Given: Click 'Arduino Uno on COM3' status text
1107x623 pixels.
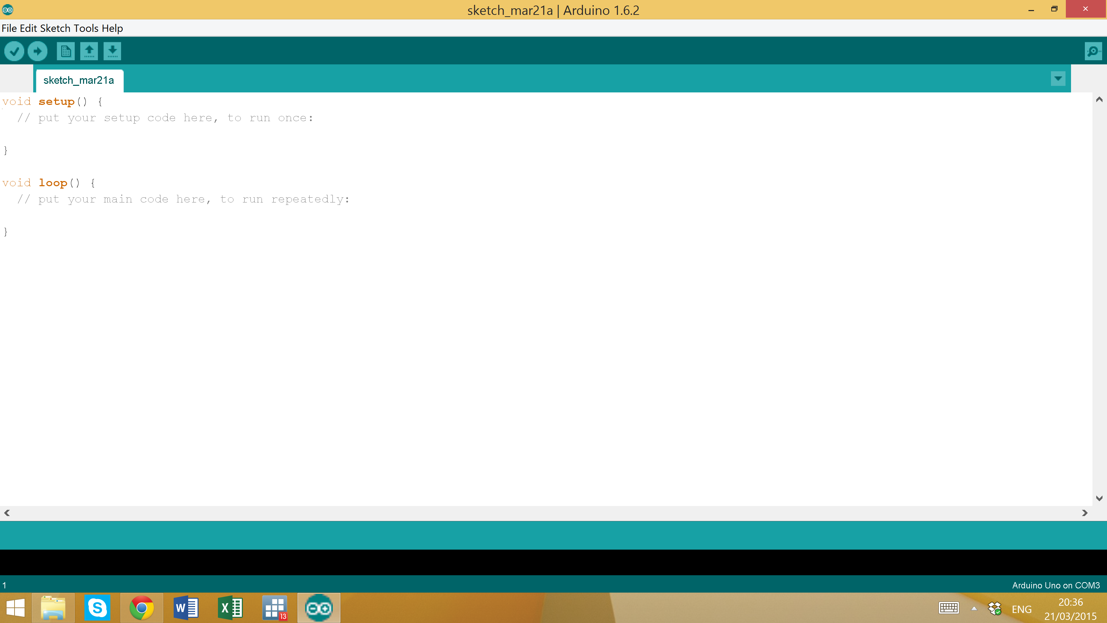Looking at the screenshot, I should 1056,585.
